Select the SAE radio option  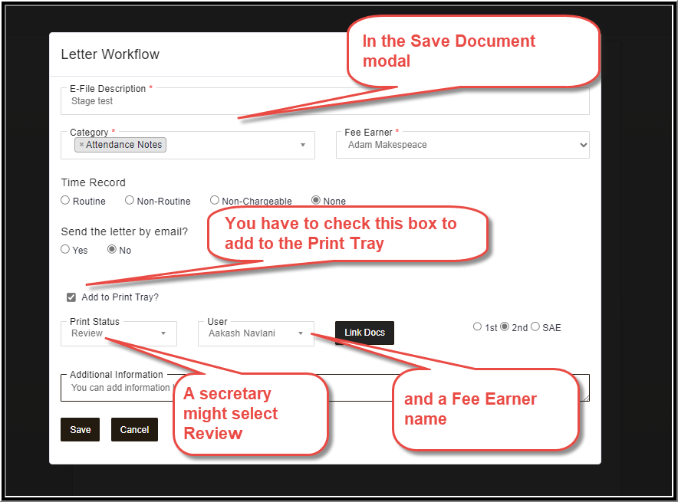click(x=535, y=326)
